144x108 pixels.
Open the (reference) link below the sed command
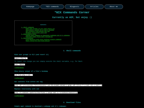[x=19, y=96]
